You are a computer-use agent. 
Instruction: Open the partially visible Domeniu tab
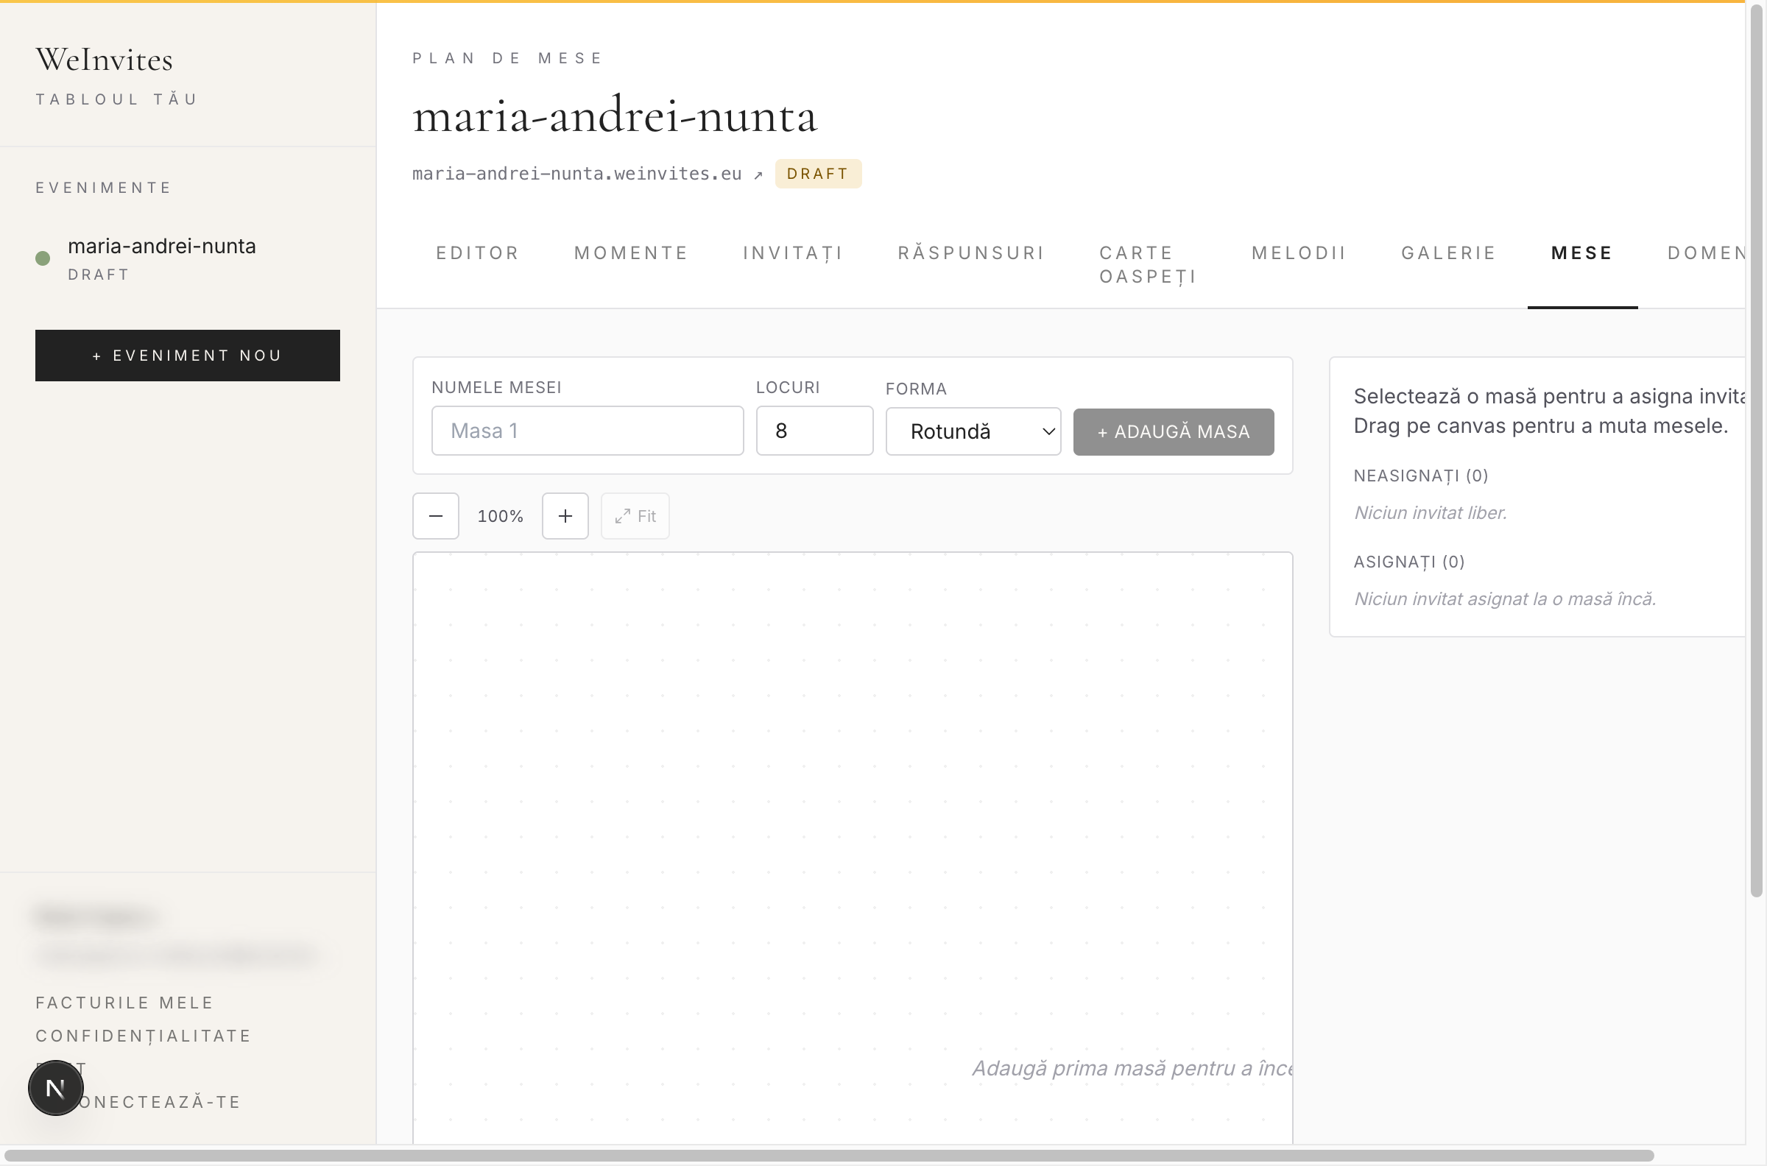1706,252
